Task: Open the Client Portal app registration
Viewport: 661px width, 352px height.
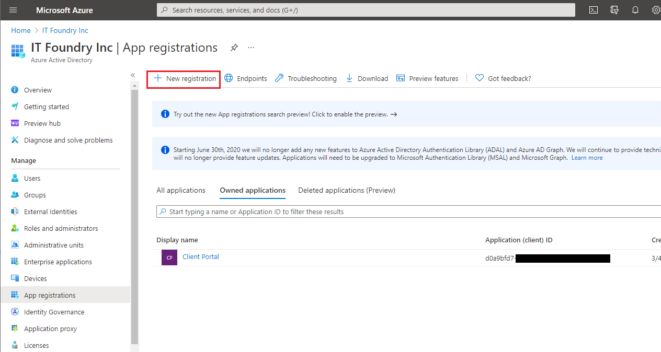Action: [x=200, y=257]
